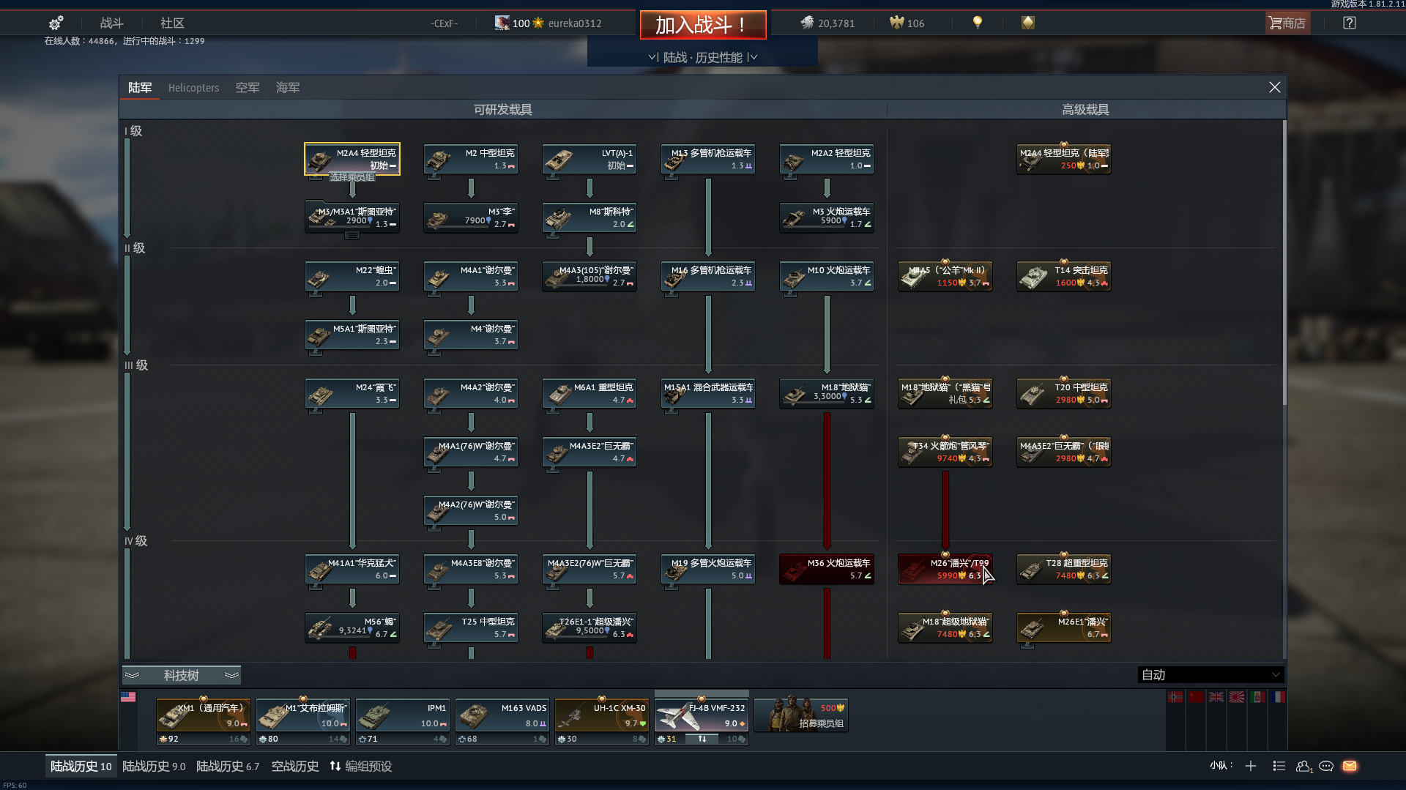The image size is (1406, 790).
Task: Open the 商店 shop button
Action: (1287, 23)
